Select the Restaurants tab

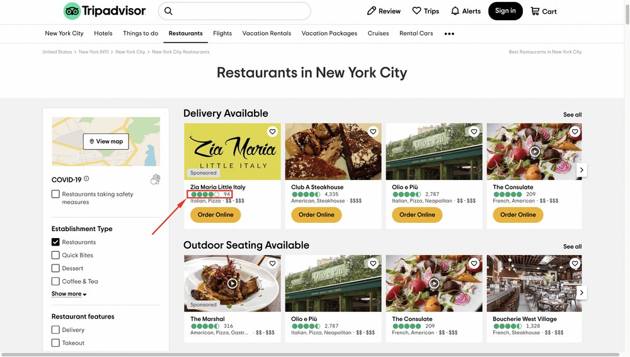coord(186,33)
